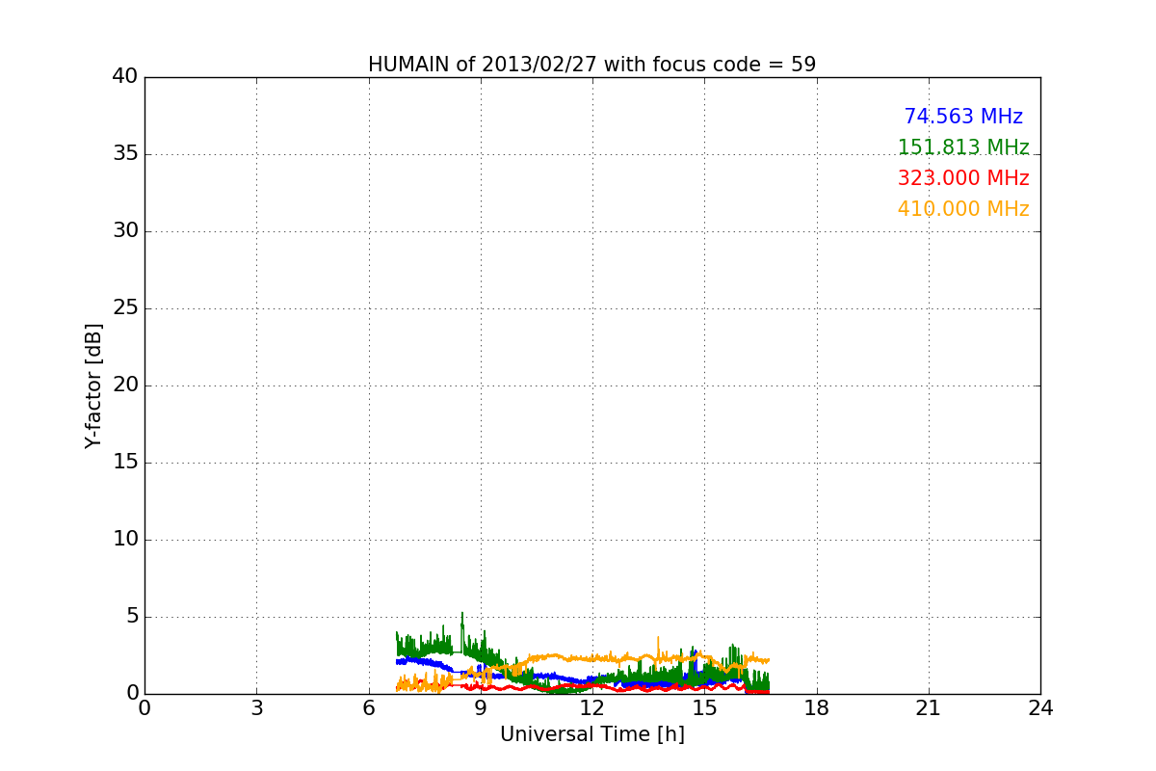Click the y-axis tick label '20'
The height and width of the screenshot is (771, 1156).
click(125, 385)
